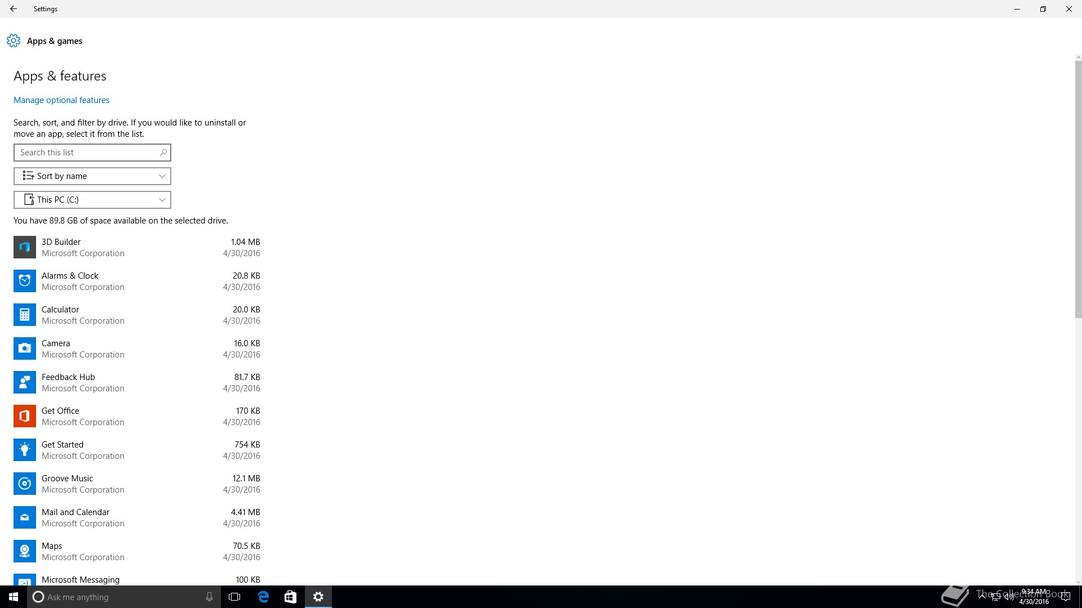The width and height of the screenshot is (1082, 608).
Task: Select the Microsoft Messaging name text
Action: [81, 580]
